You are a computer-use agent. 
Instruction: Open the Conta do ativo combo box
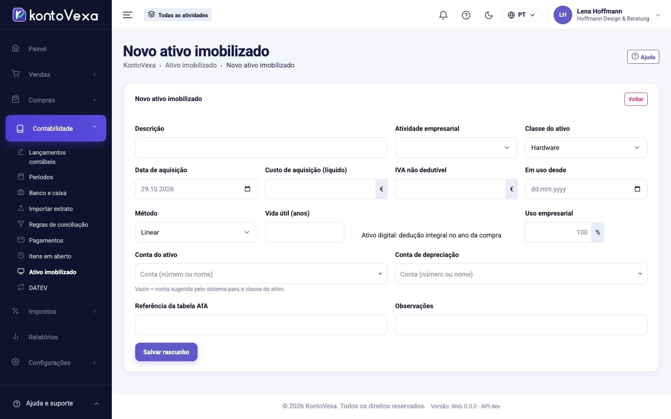261,274
